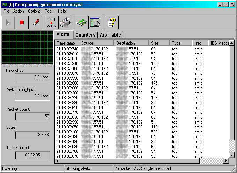Click the application icon in title bar
Image resolution: width=237 pixels, height=173 pixels.
tap(5, 5)
